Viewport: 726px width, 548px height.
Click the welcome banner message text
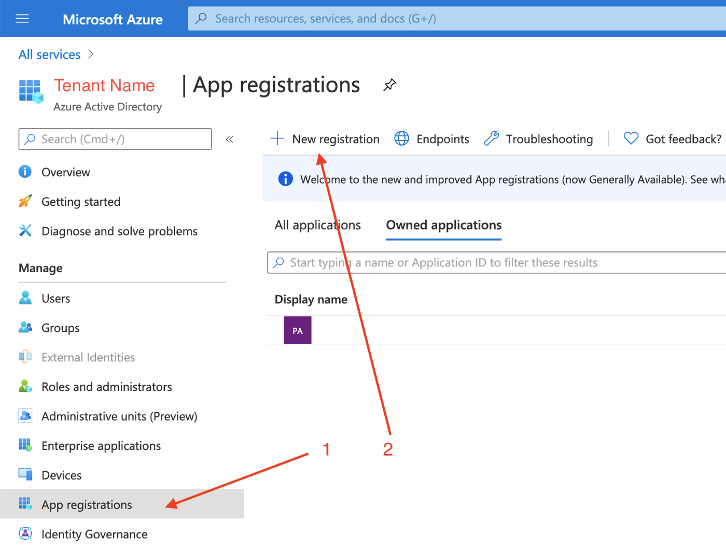513,179
